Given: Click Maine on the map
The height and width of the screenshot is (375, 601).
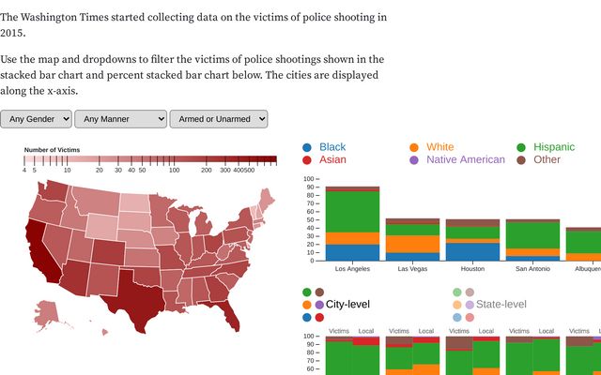Looking at the screenshot, I should point(267,200).
